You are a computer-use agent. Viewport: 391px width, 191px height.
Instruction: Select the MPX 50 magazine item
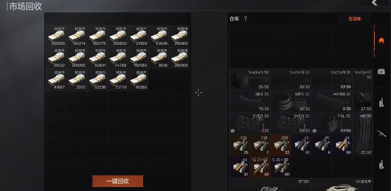[291, 101]
